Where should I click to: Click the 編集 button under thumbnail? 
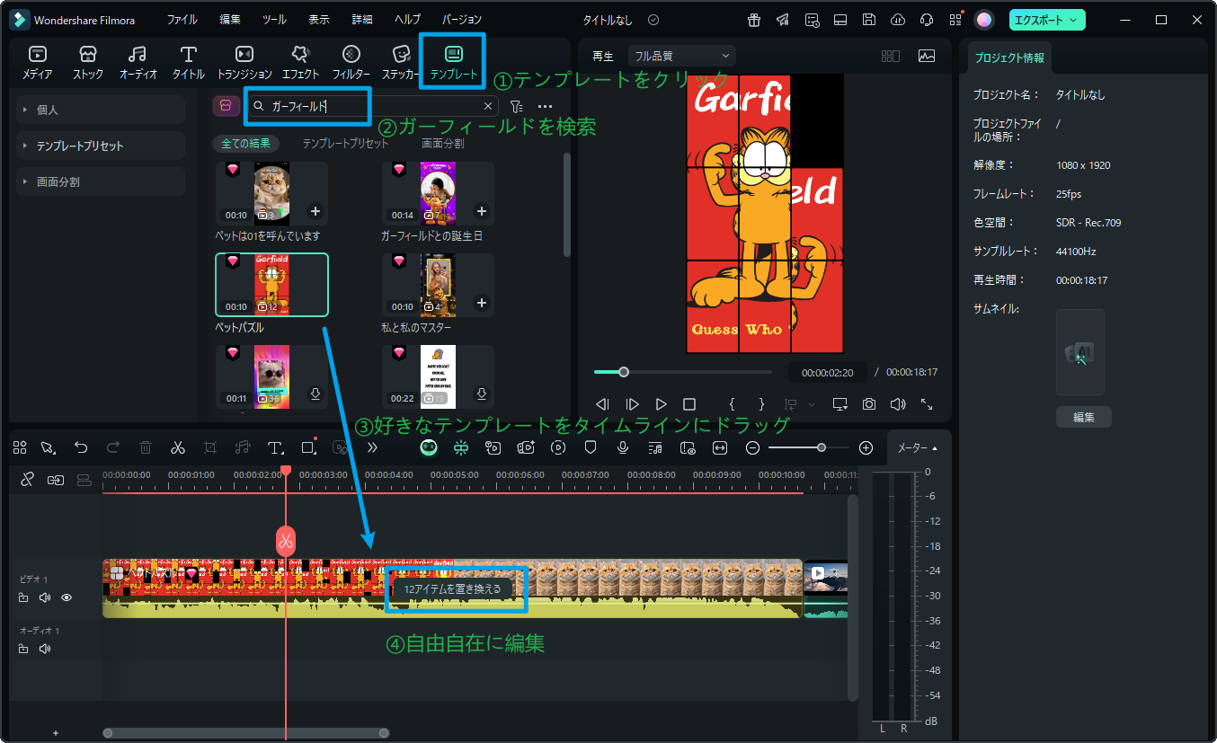[1083, 417]
